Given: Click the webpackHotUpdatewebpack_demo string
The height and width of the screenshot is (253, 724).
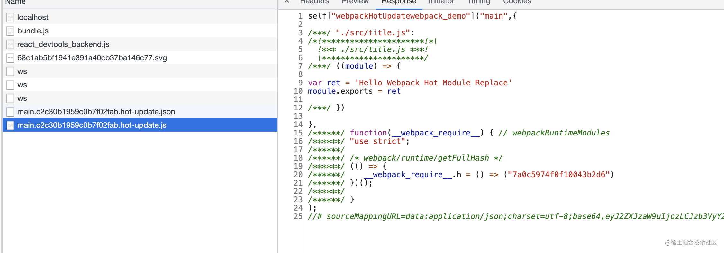Looking at the screenshot, I should pos(401,16).
